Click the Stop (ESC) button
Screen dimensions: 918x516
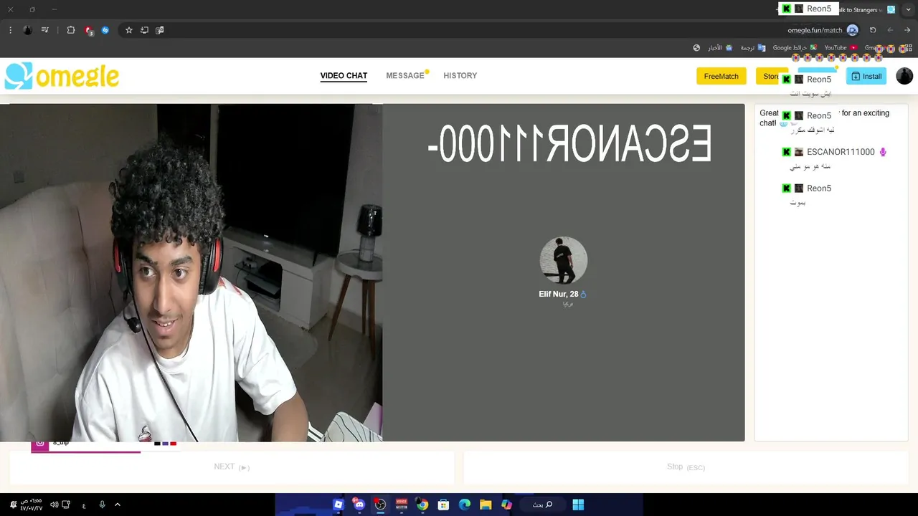pos(686,467)
